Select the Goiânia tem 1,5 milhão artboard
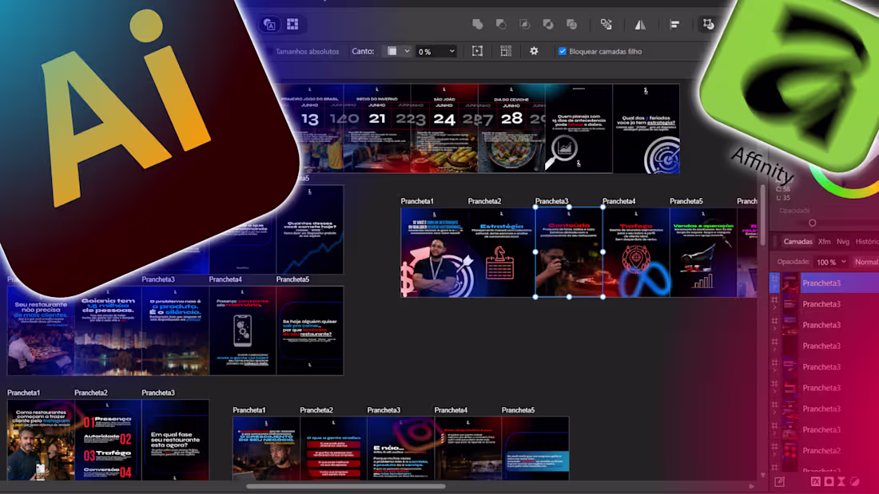This screenshot has width=879, height=494. pyautogui.click(x=108, y=330)
